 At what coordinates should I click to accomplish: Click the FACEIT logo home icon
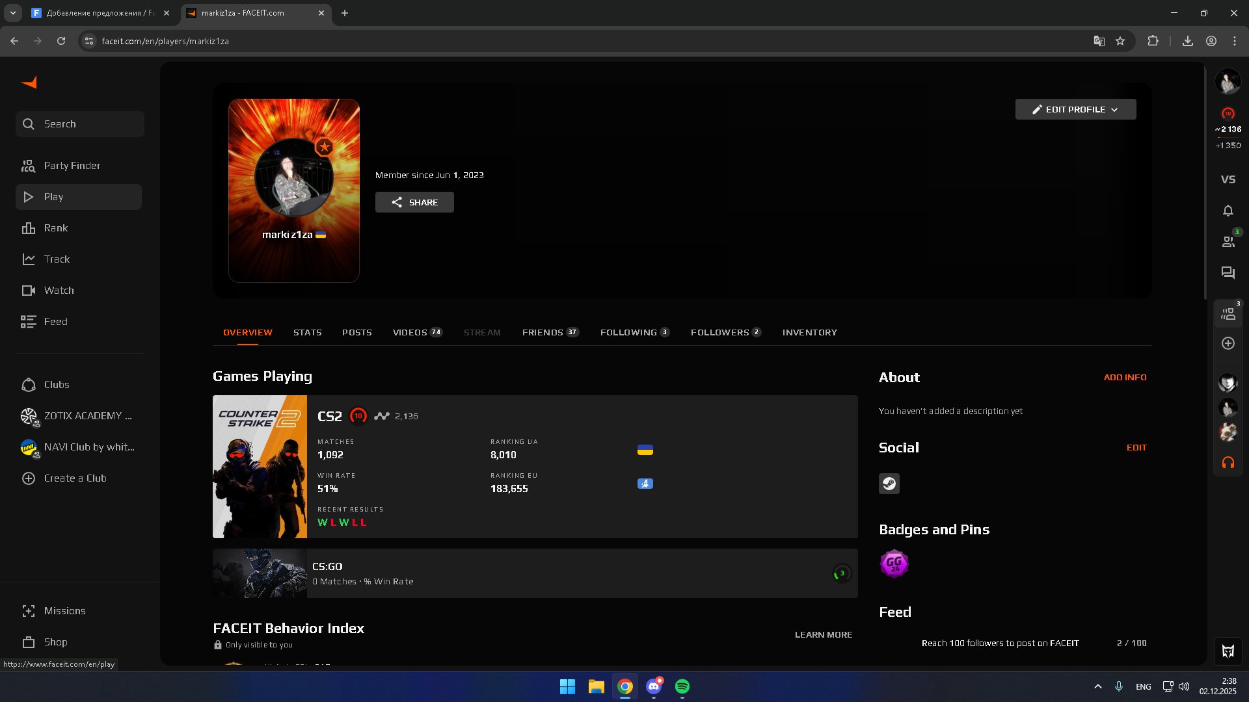29,83
